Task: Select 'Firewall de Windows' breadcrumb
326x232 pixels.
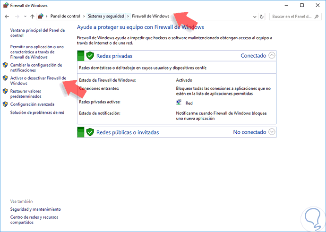Action: point(151,16)
